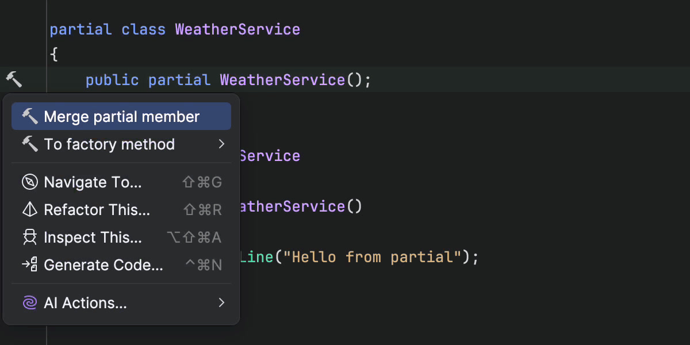Click the AI swirl icon beside AI Actions
Viewport: 690px width, 345px height.
(x=30, y=302)
